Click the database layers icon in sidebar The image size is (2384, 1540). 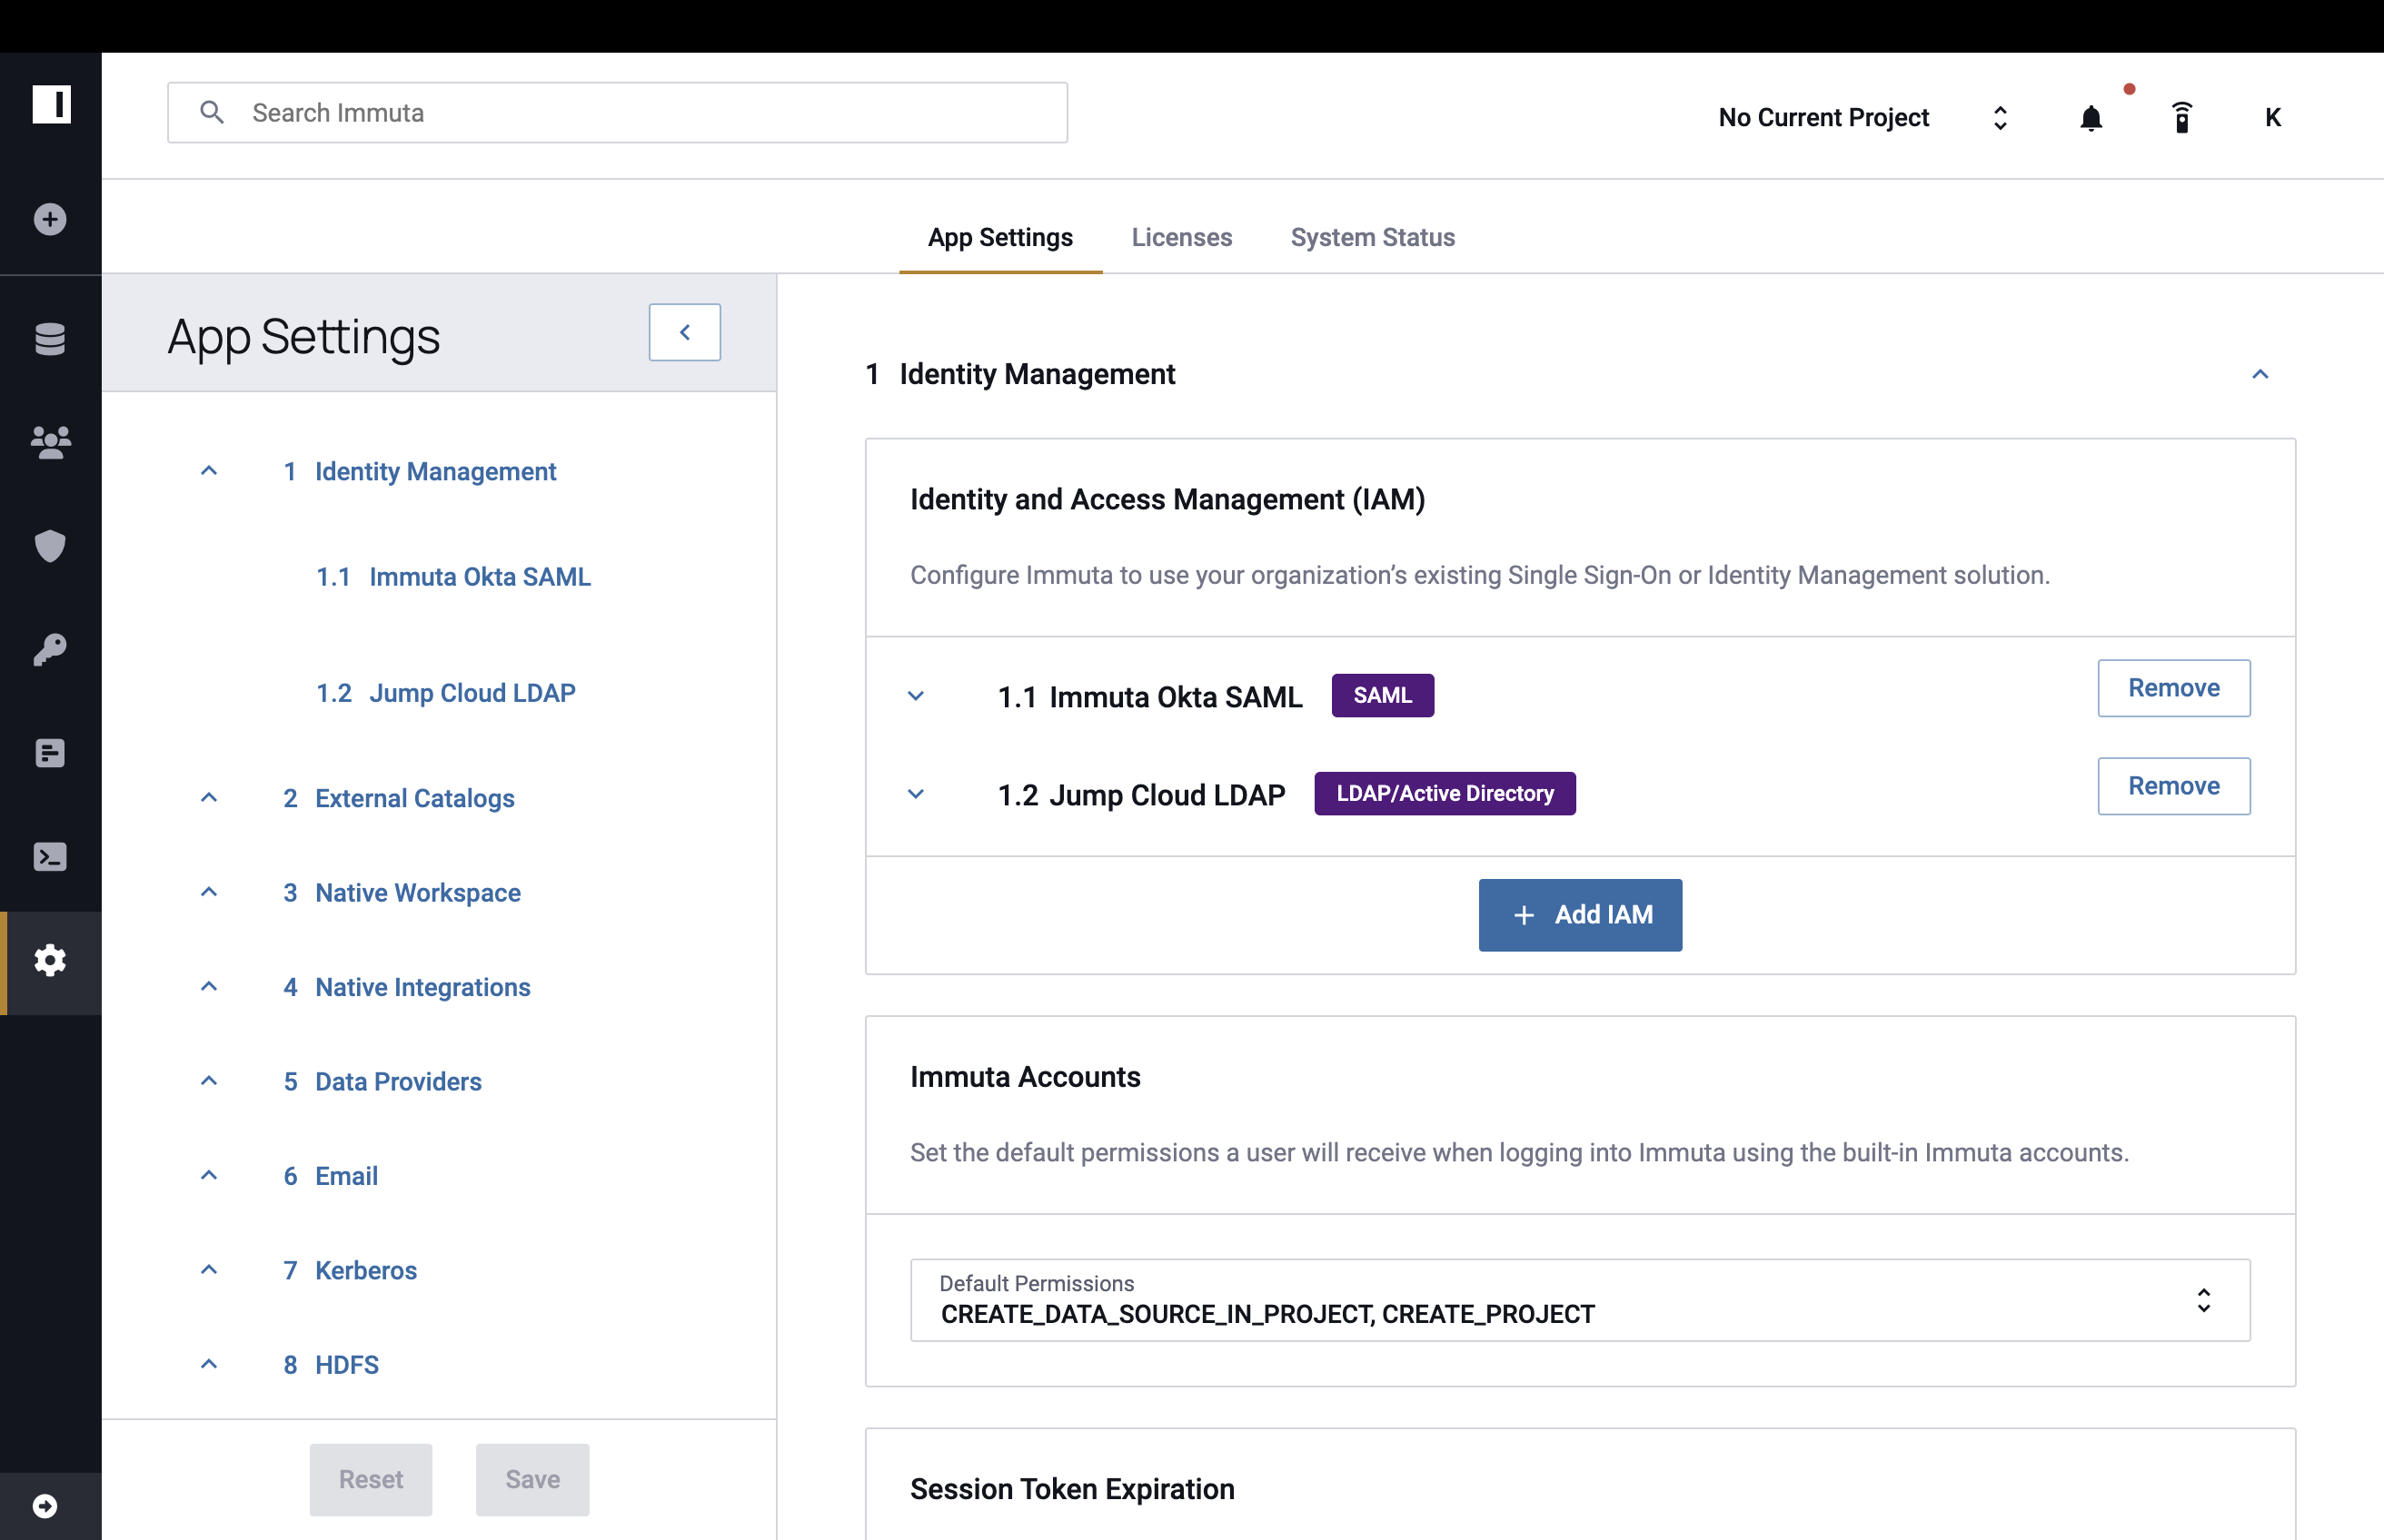49,333
